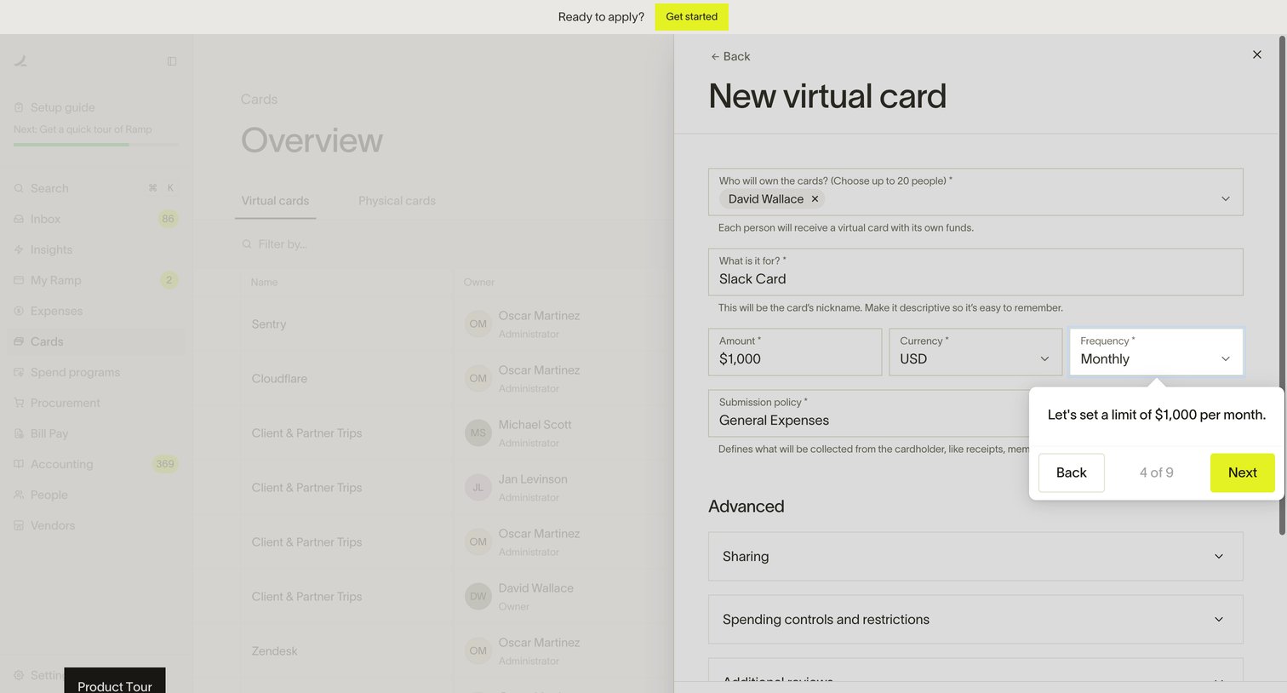Click the Spend programs icon
Image resolution: width=1287 pixels, height=693 pixels.
tap(19, 372)
